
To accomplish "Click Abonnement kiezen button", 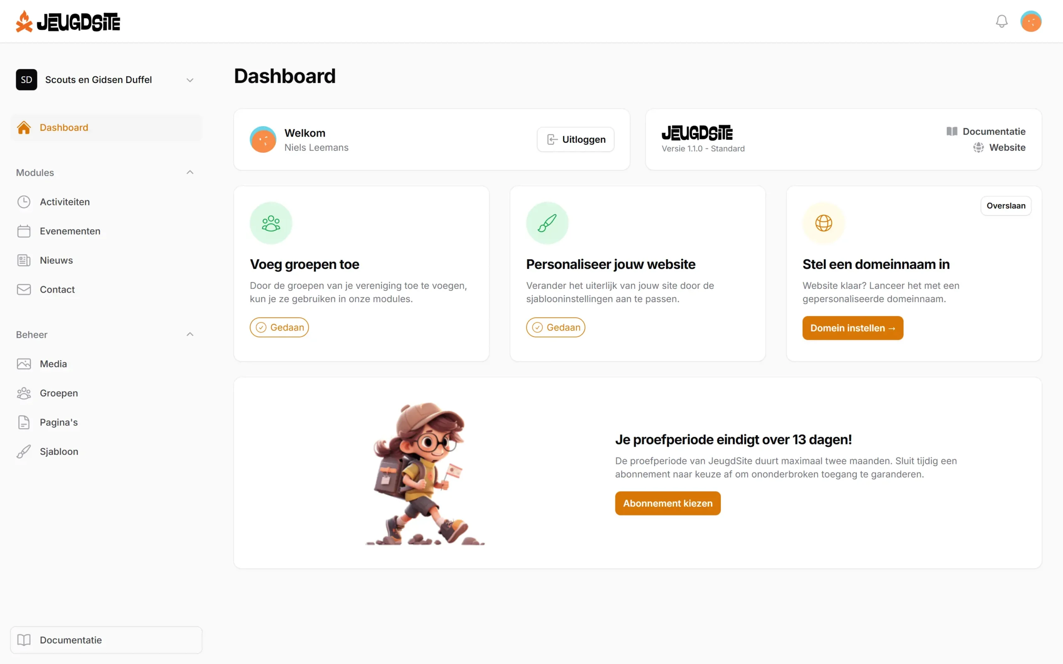I will (x=668, y=503).
